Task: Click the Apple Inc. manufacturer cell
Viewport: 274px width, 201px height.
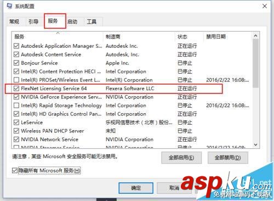Action: pyautogui.click(x=117, y=63)
